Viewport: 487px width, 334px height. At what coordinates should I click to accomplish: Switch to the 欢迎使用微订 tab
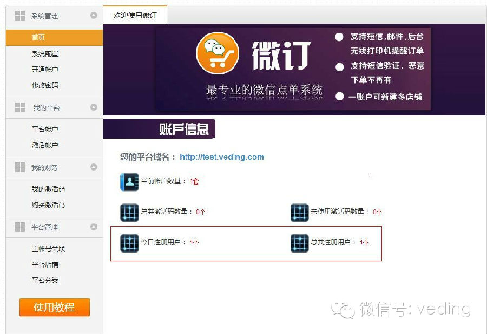pos(135,15)
